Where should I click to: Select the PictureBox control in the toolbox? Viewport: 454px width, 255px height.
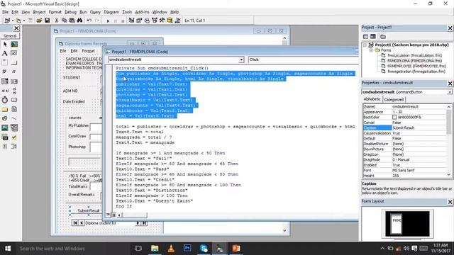pyautogui.click(x=14, y=44)
